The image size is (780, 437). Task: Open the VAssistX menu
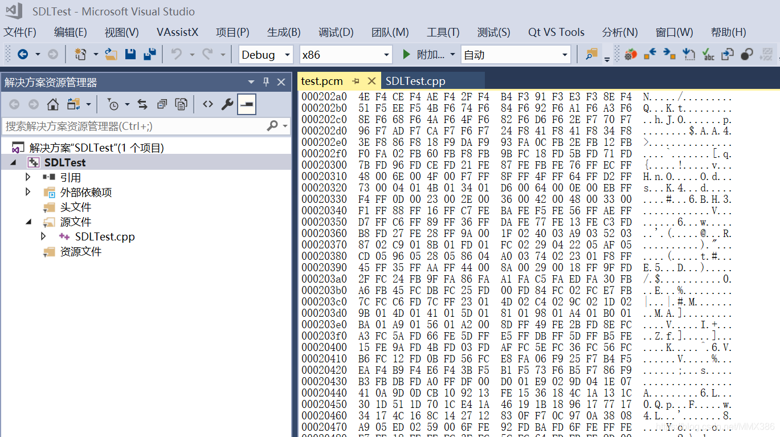tap(177, 32)
